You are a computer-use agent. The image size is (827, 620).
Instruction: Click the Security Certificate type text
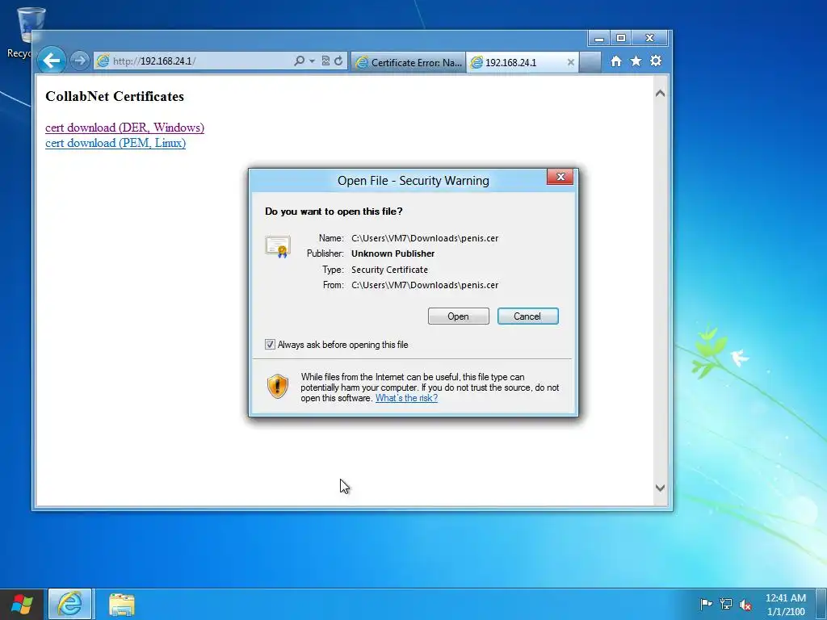click(x=390, y=270)
